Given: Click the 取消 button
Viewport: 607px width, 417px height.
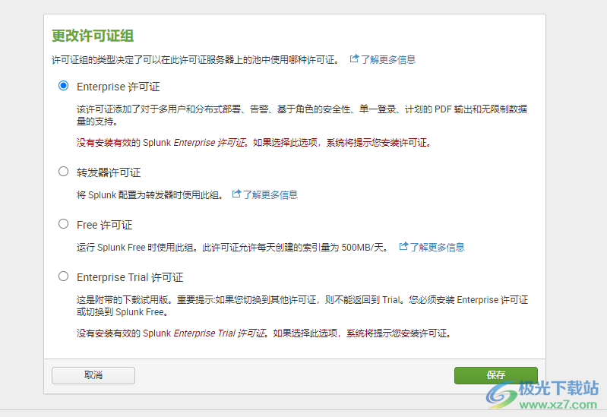Looking at the screenshot, I should click(x=93, y=375).
